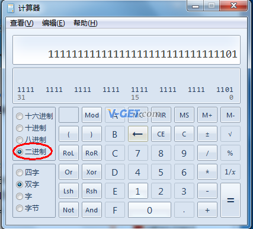
Task: Click the Mod button
Action: coord(92,115)
